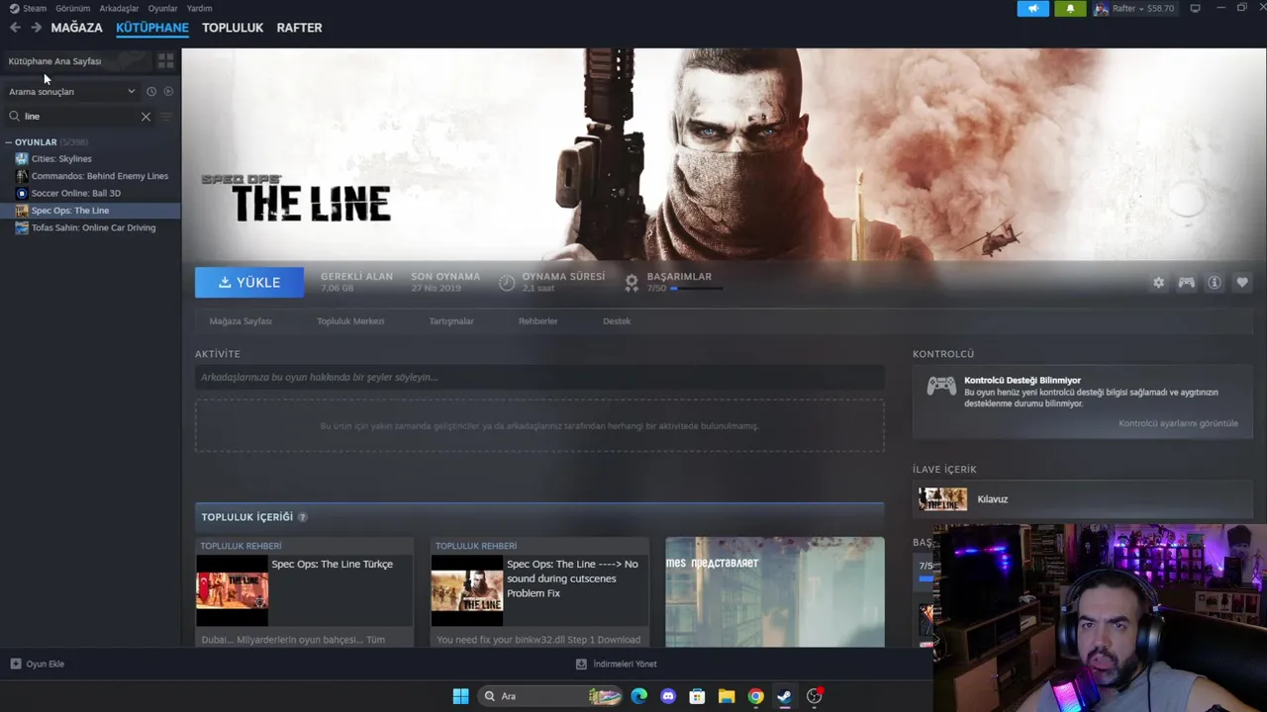Open the Topluluk Merkezi link
This screenshot has width=1267, height=712.
[x=350, y=321]
